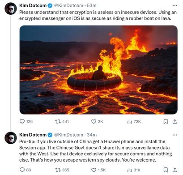Bookmark the first tweet about encryption
Image resolution: width=183 pixels, height=175 pixels.
166,122
